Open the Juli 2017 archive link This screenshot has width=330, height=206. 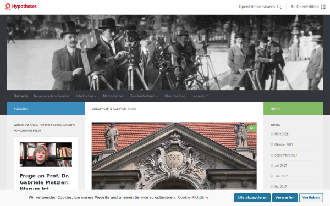tap(280, 166)
